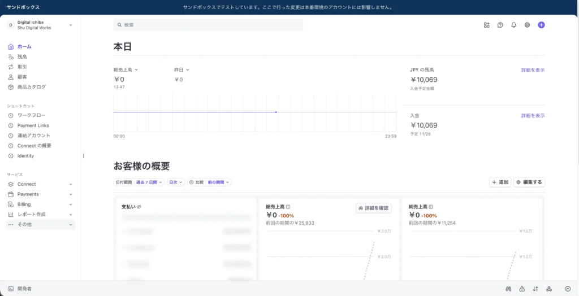Click the warning triangle icon in bottom bar

[x=522, y=289]
